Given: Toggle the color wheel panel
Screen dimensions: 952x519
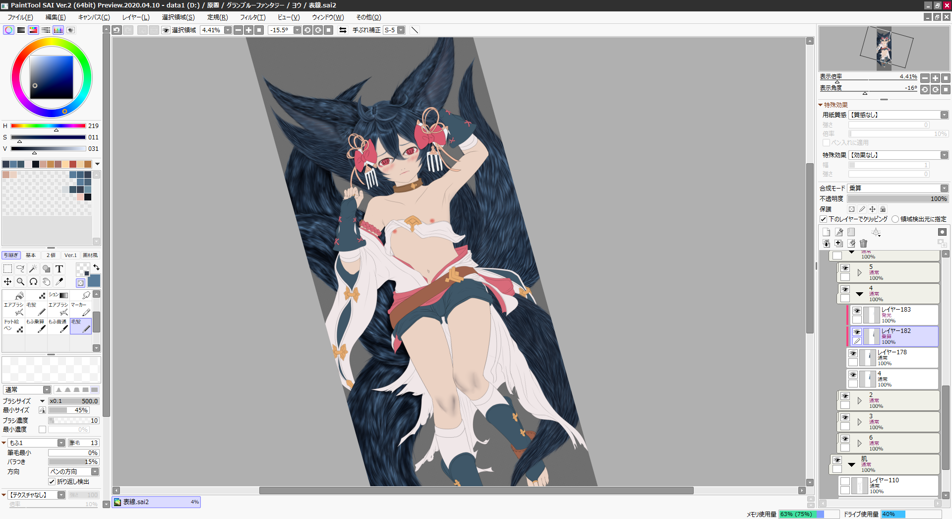Looking at the screenshot, I should (x=8, y=30).
